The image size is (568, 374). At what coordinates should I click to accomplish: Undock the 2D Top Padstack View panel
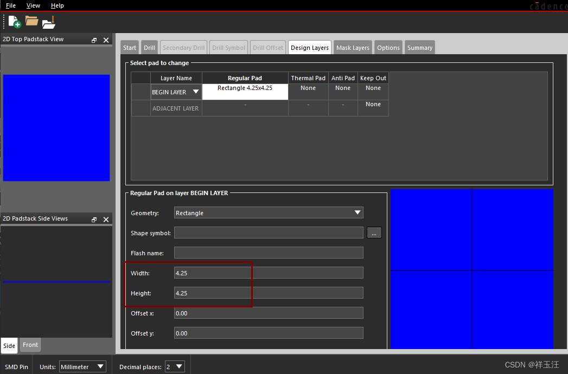(94, 40)
